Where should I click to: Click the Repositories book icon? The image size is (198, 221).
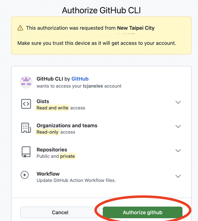[x=26, y=152]
